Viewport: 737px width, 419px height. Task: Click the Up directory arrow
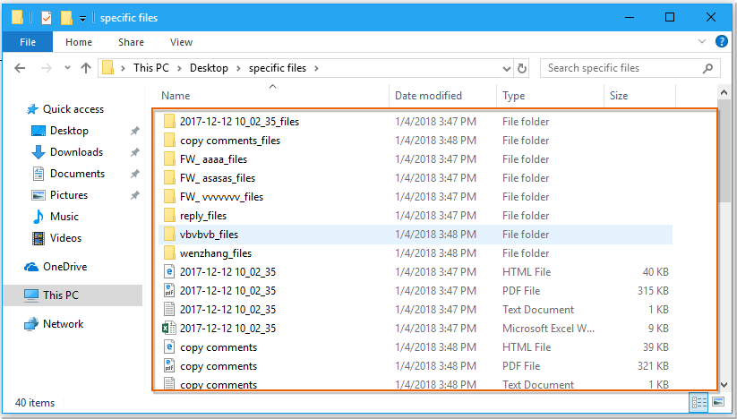pyautogui.click(x=86, y=68)
